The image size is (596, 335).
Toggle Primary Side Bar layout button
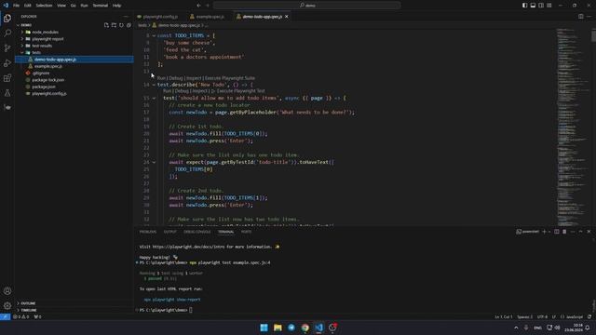click(x=524, y=6)
